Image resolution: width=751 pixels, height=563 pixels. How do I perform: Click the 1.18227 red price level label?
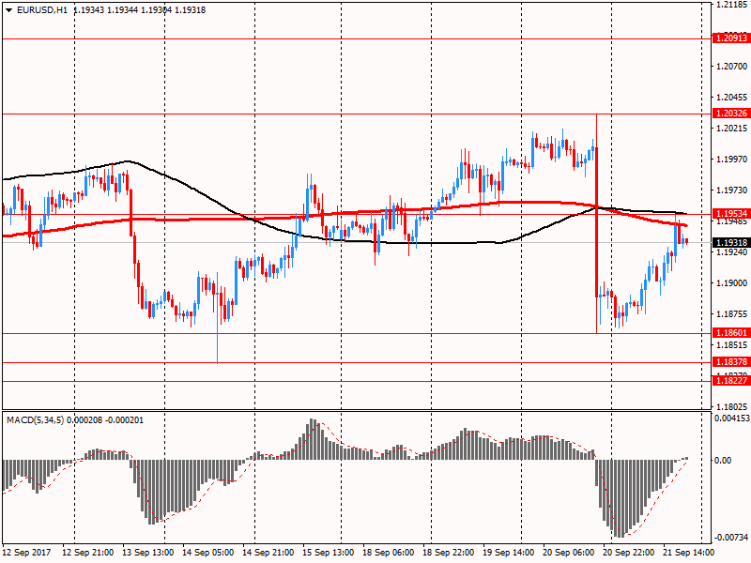pos(731,381)
